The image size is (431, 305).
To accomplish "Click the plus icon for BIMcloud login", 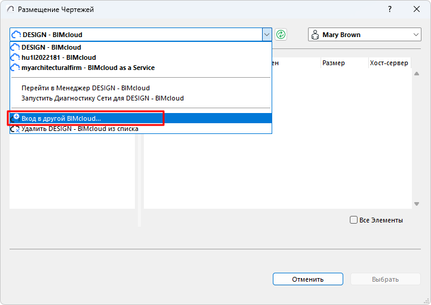I will [x=16, y=118].
